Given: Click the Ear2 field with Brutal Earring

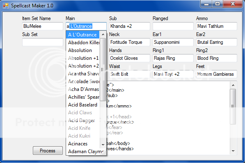Looking at the screenshot, I should [217, 42].
